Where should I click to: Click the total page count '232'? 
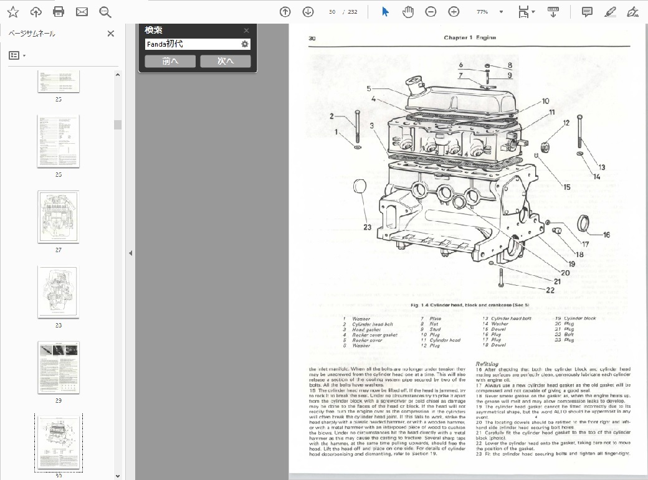click(x=353, y=12)
